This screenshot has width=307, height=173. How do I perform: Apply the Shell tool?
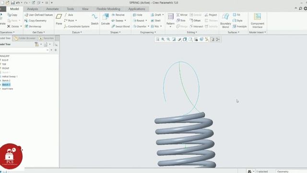(155, 21)
